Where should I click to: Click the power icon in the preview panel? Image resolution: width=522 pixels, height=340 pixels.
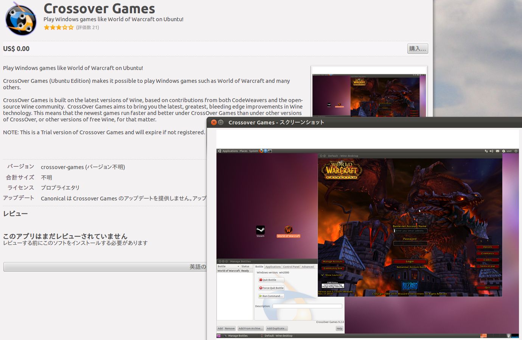click(516, 151)
